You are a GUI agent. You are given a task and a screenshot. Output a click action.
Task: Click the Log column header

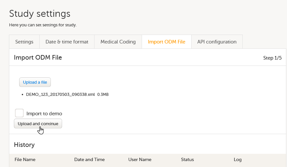click(237, 160)
